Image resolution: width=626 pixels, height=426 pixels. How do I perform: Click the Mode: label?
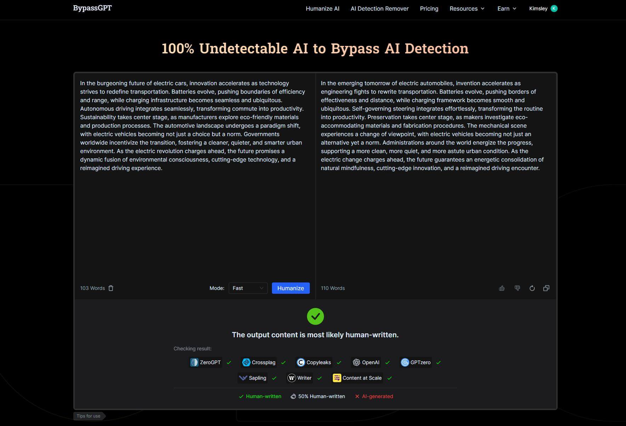pos(217,288)
